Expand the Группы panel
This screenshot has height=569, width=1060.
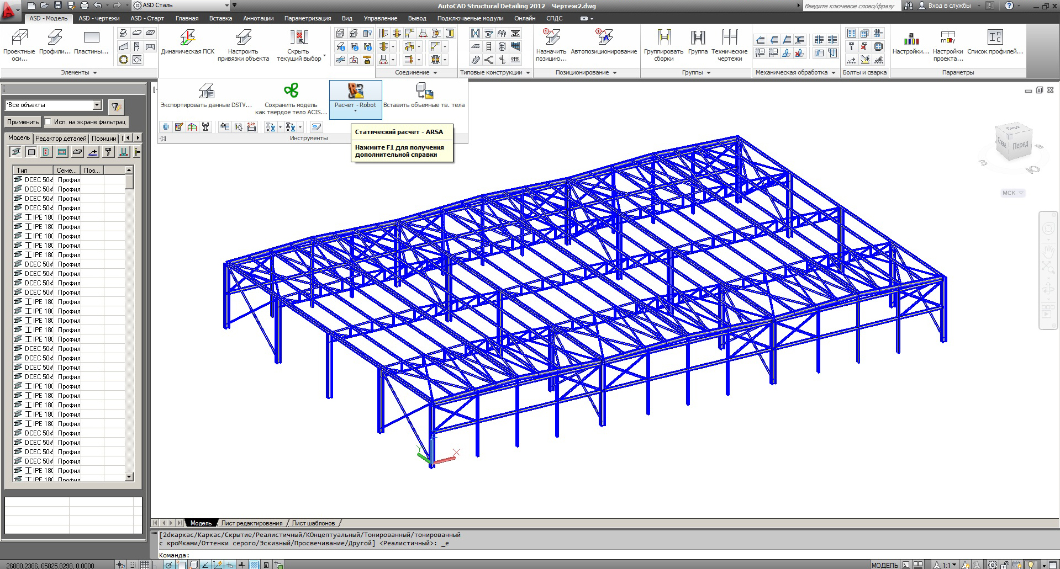(x=696, y=72)
